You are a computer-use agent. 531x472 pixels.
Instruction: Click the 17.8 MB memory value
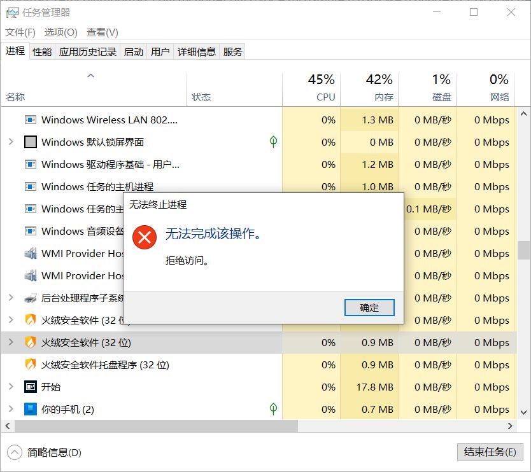tap(374, 387)
